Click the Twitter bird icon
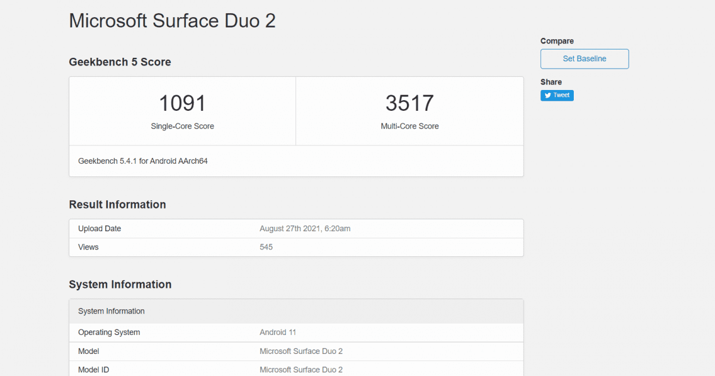 pyautogui.click(x=548, y=95)
